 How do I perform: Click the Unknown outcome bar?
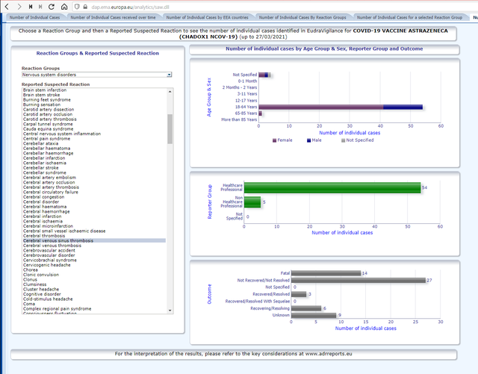pos(314,315)
